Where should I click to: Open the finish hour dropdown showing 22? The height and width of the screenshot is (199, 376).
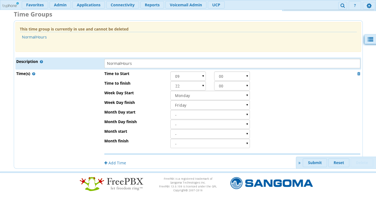(188, 86)
